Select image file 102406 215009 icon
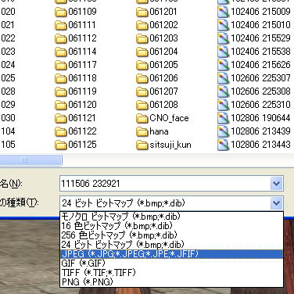Viewport: 294px width, 294px height. tap(223, 12)
